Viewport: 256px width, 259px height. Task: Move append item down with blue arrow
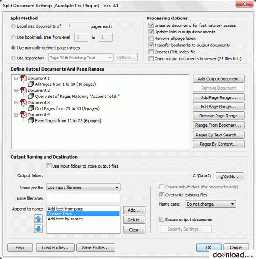pyautogui.click(x=38, y=229)
